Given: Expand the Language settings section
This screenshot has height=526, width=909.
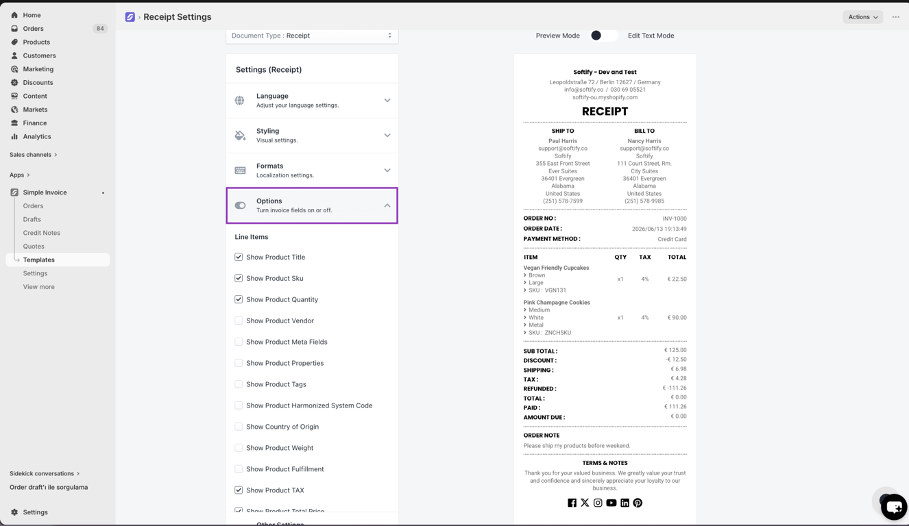Looking at the screenshot, I should click(312, 101).
